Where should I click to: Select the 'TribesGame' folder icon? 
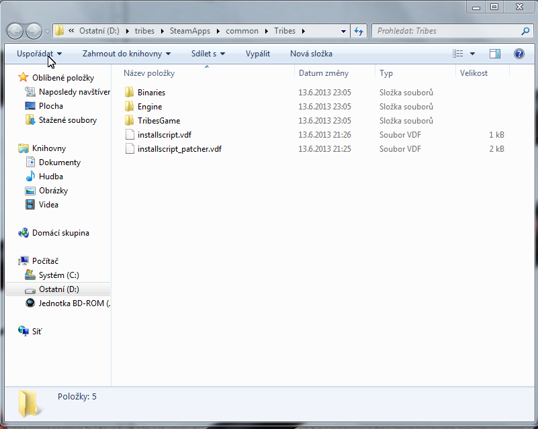[x=130, y=120]
